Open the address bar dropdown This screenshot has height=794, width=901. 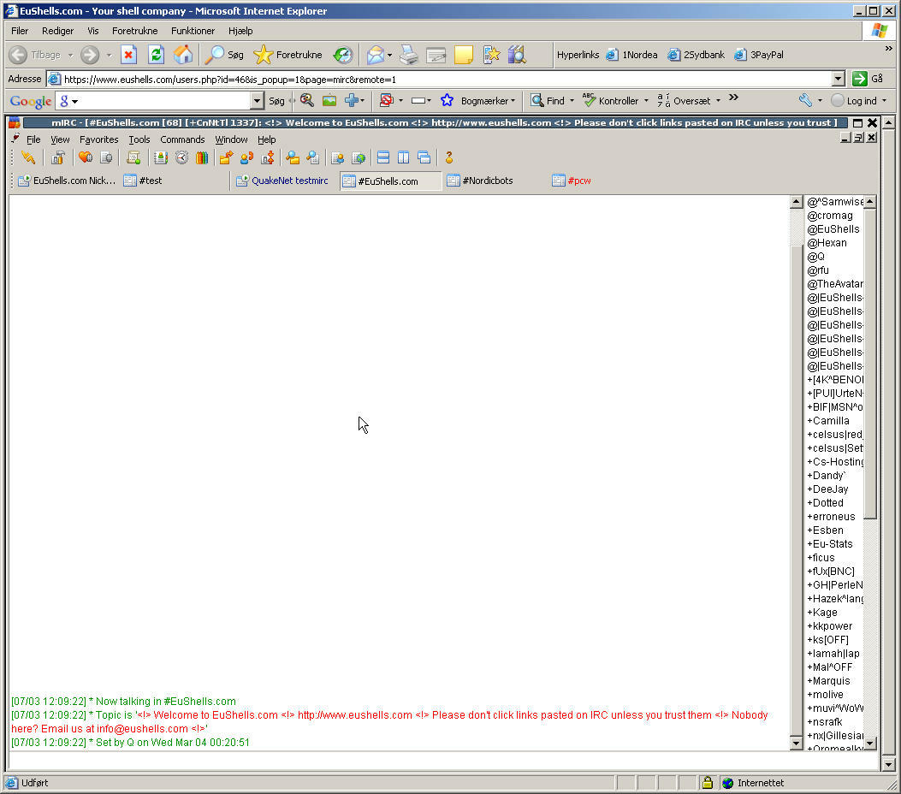(839, 79)
